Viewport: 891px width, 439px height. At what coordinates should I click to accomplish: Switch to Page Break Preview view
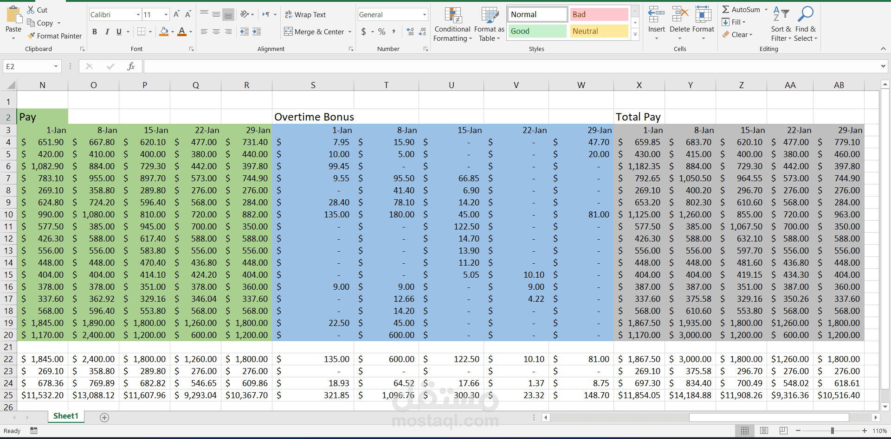click(783, 431)
